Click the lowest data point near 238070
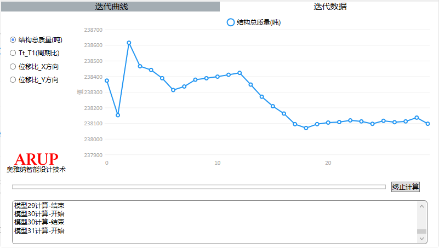Image resolution: width=439 pixels, height=249 pixels. click(306, 128)
